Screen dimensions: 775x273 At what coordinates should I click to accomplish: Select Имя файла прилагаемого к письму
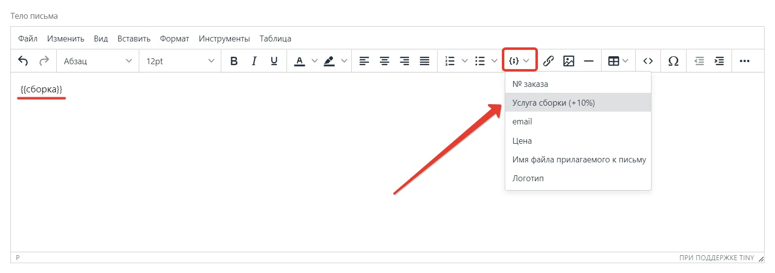tap(578, 159)
